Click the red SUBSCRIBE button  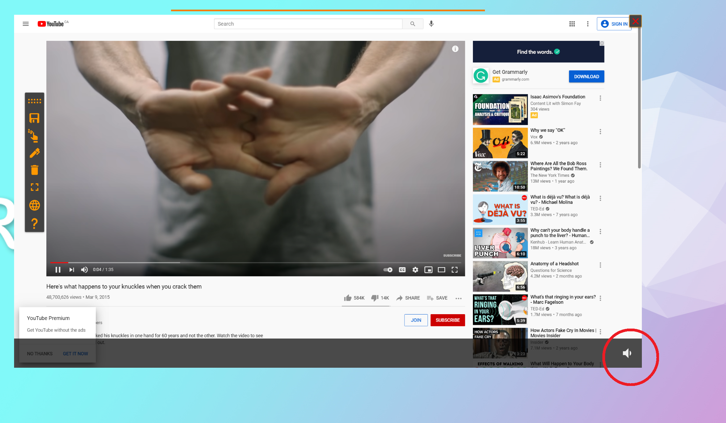coord(447,320)
